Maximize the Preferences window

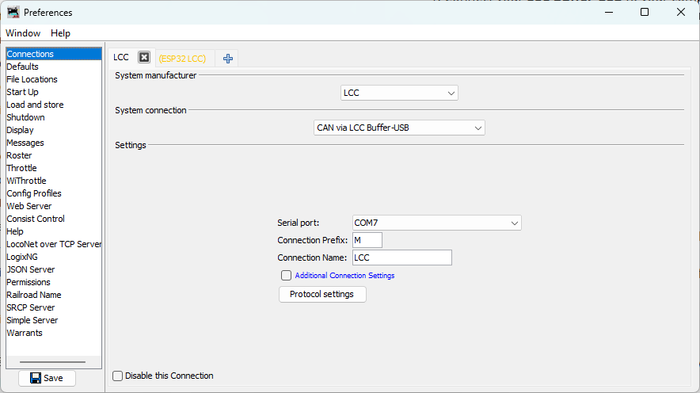[x=645, y=12]
